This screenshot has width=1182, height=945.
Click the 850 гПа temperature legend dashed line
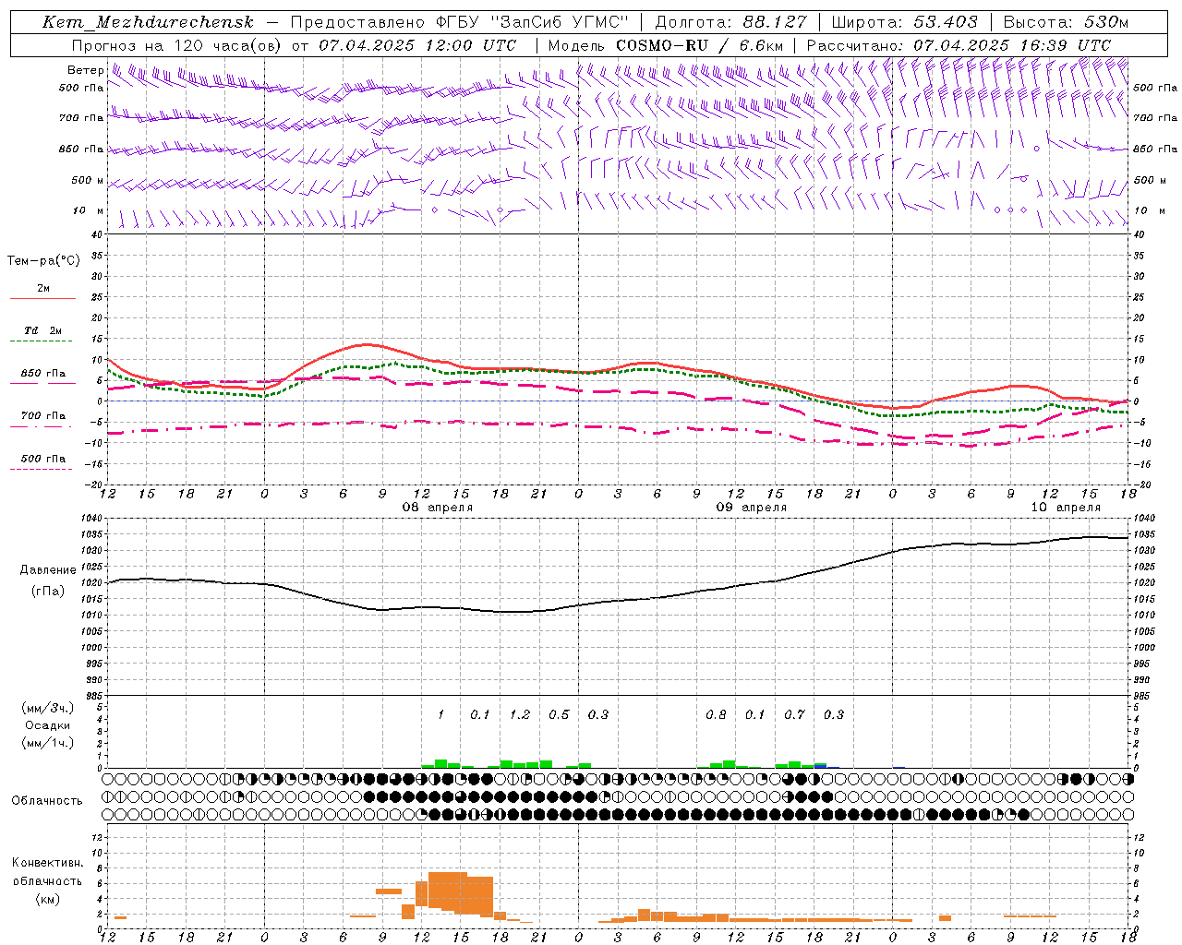click(x=42, y=383)
